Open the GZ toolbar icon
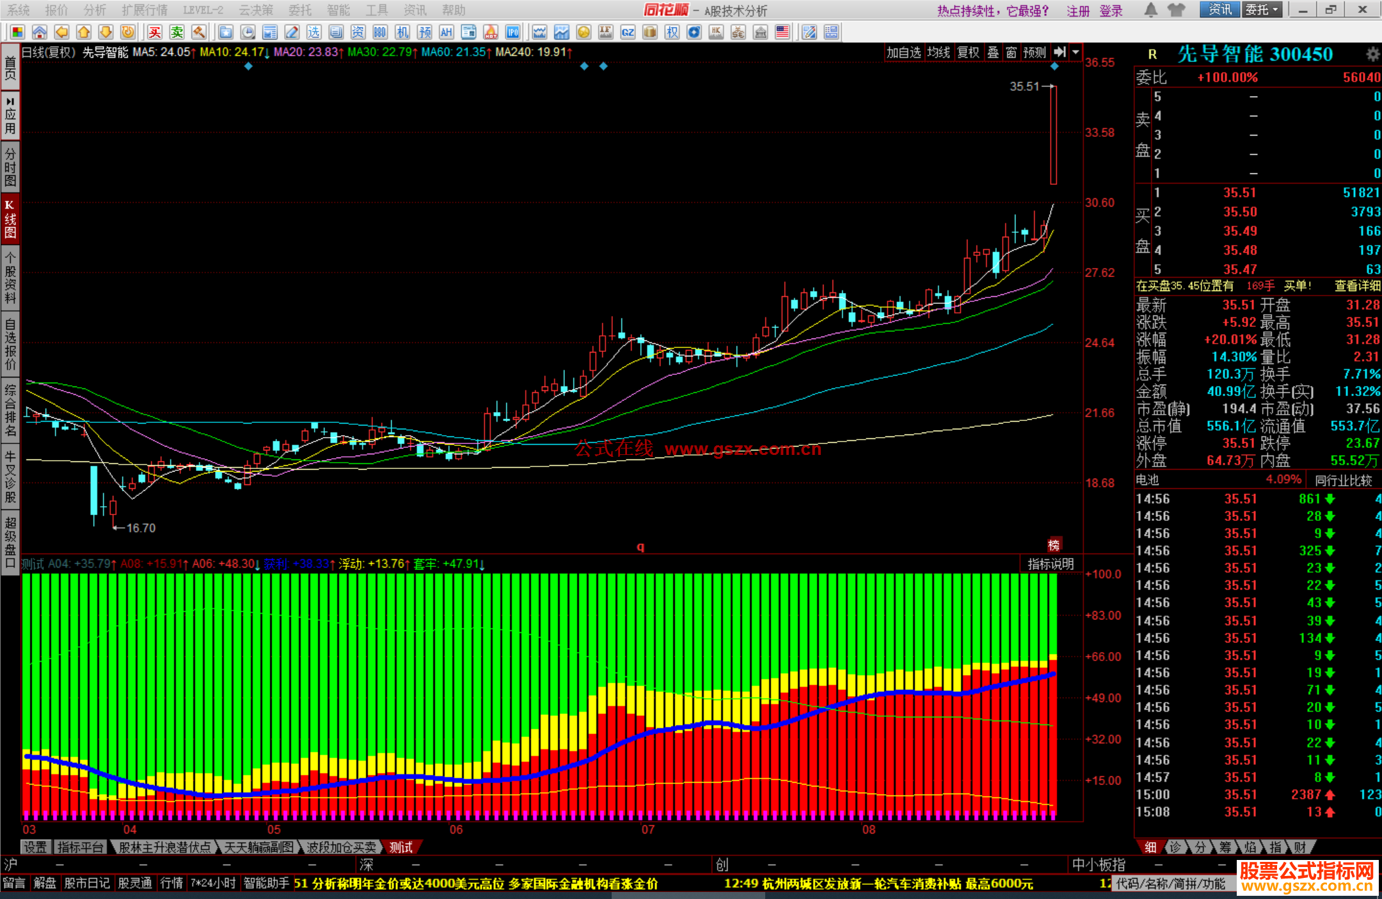 [628, 32]
